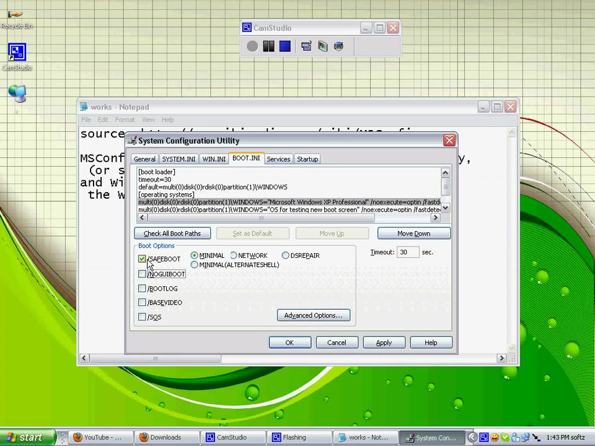Select the Windows XP Professional boot entry

(289, 202)
